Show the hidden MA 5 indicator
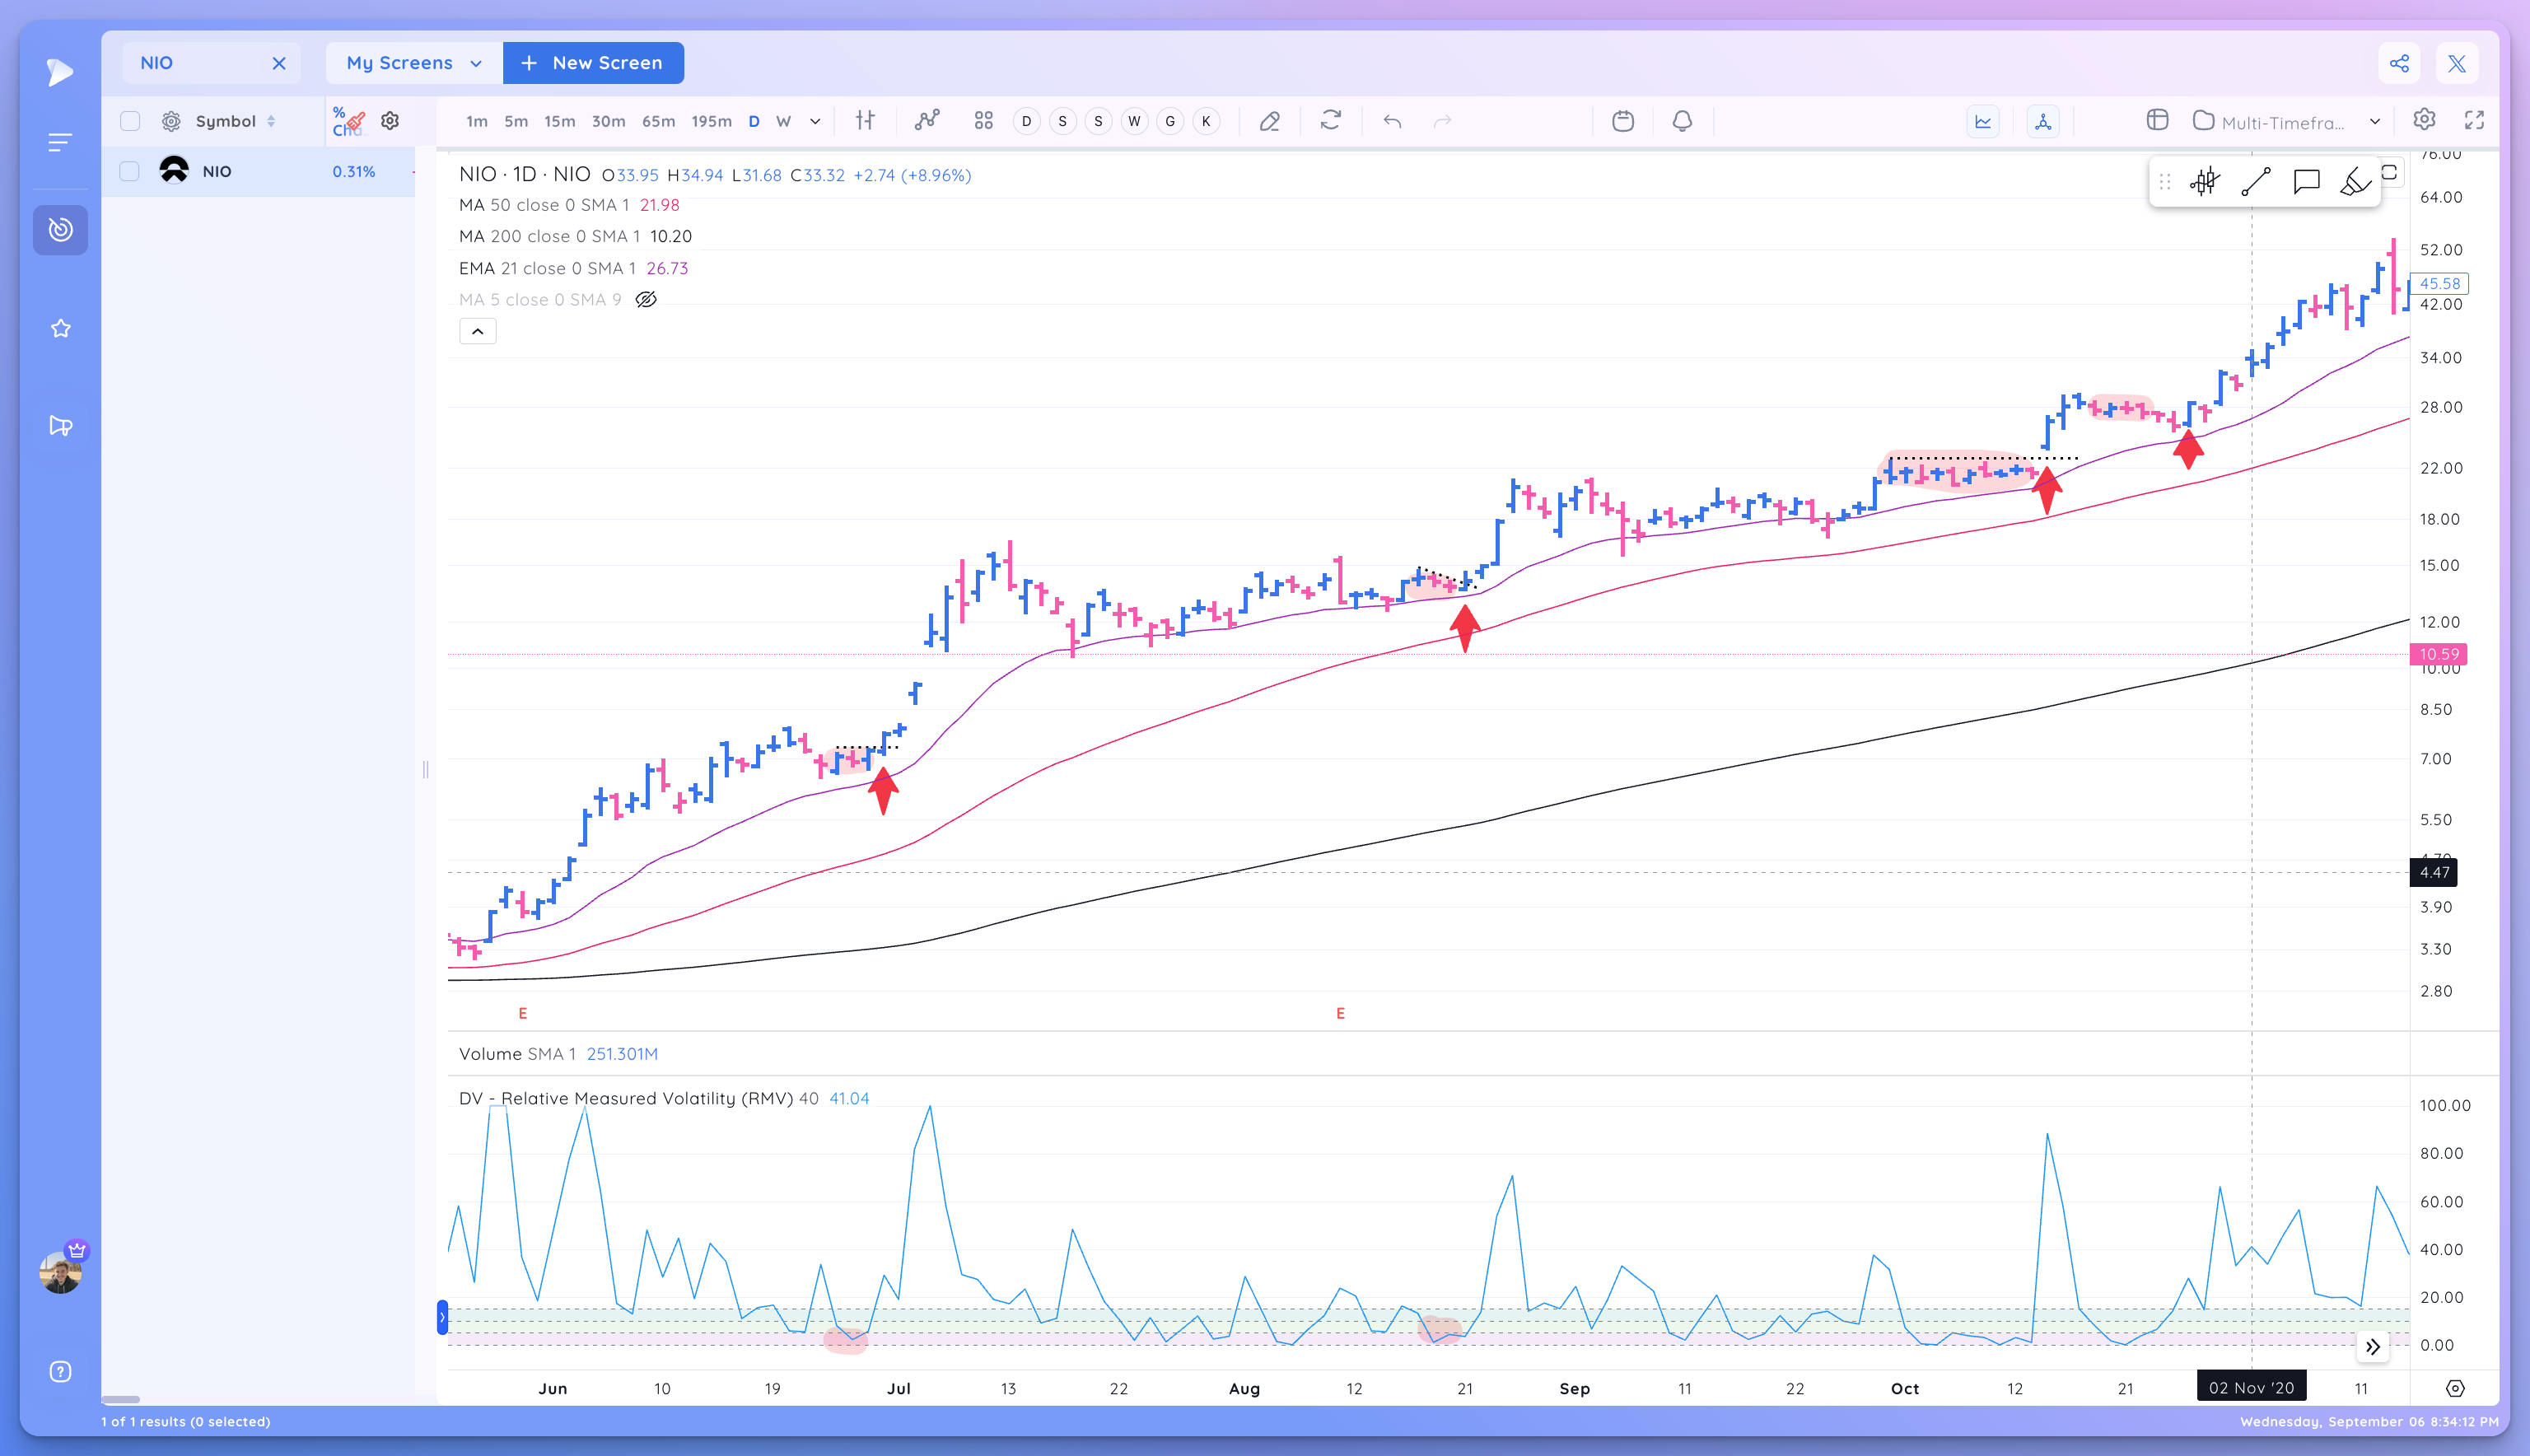Viewport: 2530px width, 1456px height. point(646,299)
